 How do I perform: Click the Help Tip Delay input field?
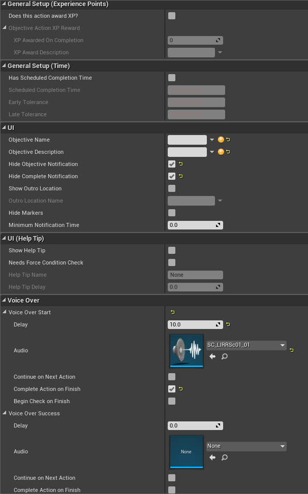[x=195, y=287]
